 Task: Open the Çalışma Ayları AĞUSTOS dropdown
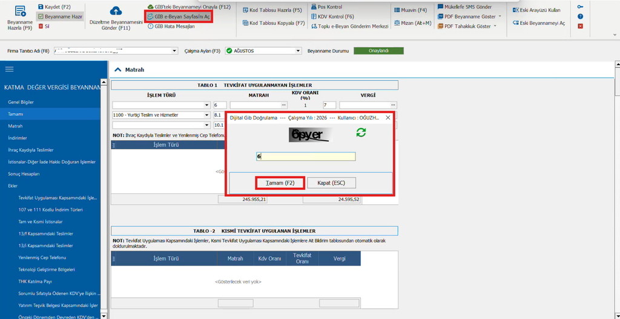(x=299, y=51)
